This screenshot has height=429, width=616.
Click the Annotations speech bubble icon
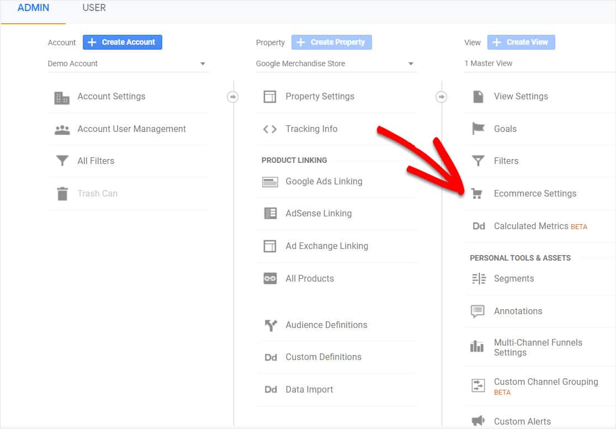point(477,311)
